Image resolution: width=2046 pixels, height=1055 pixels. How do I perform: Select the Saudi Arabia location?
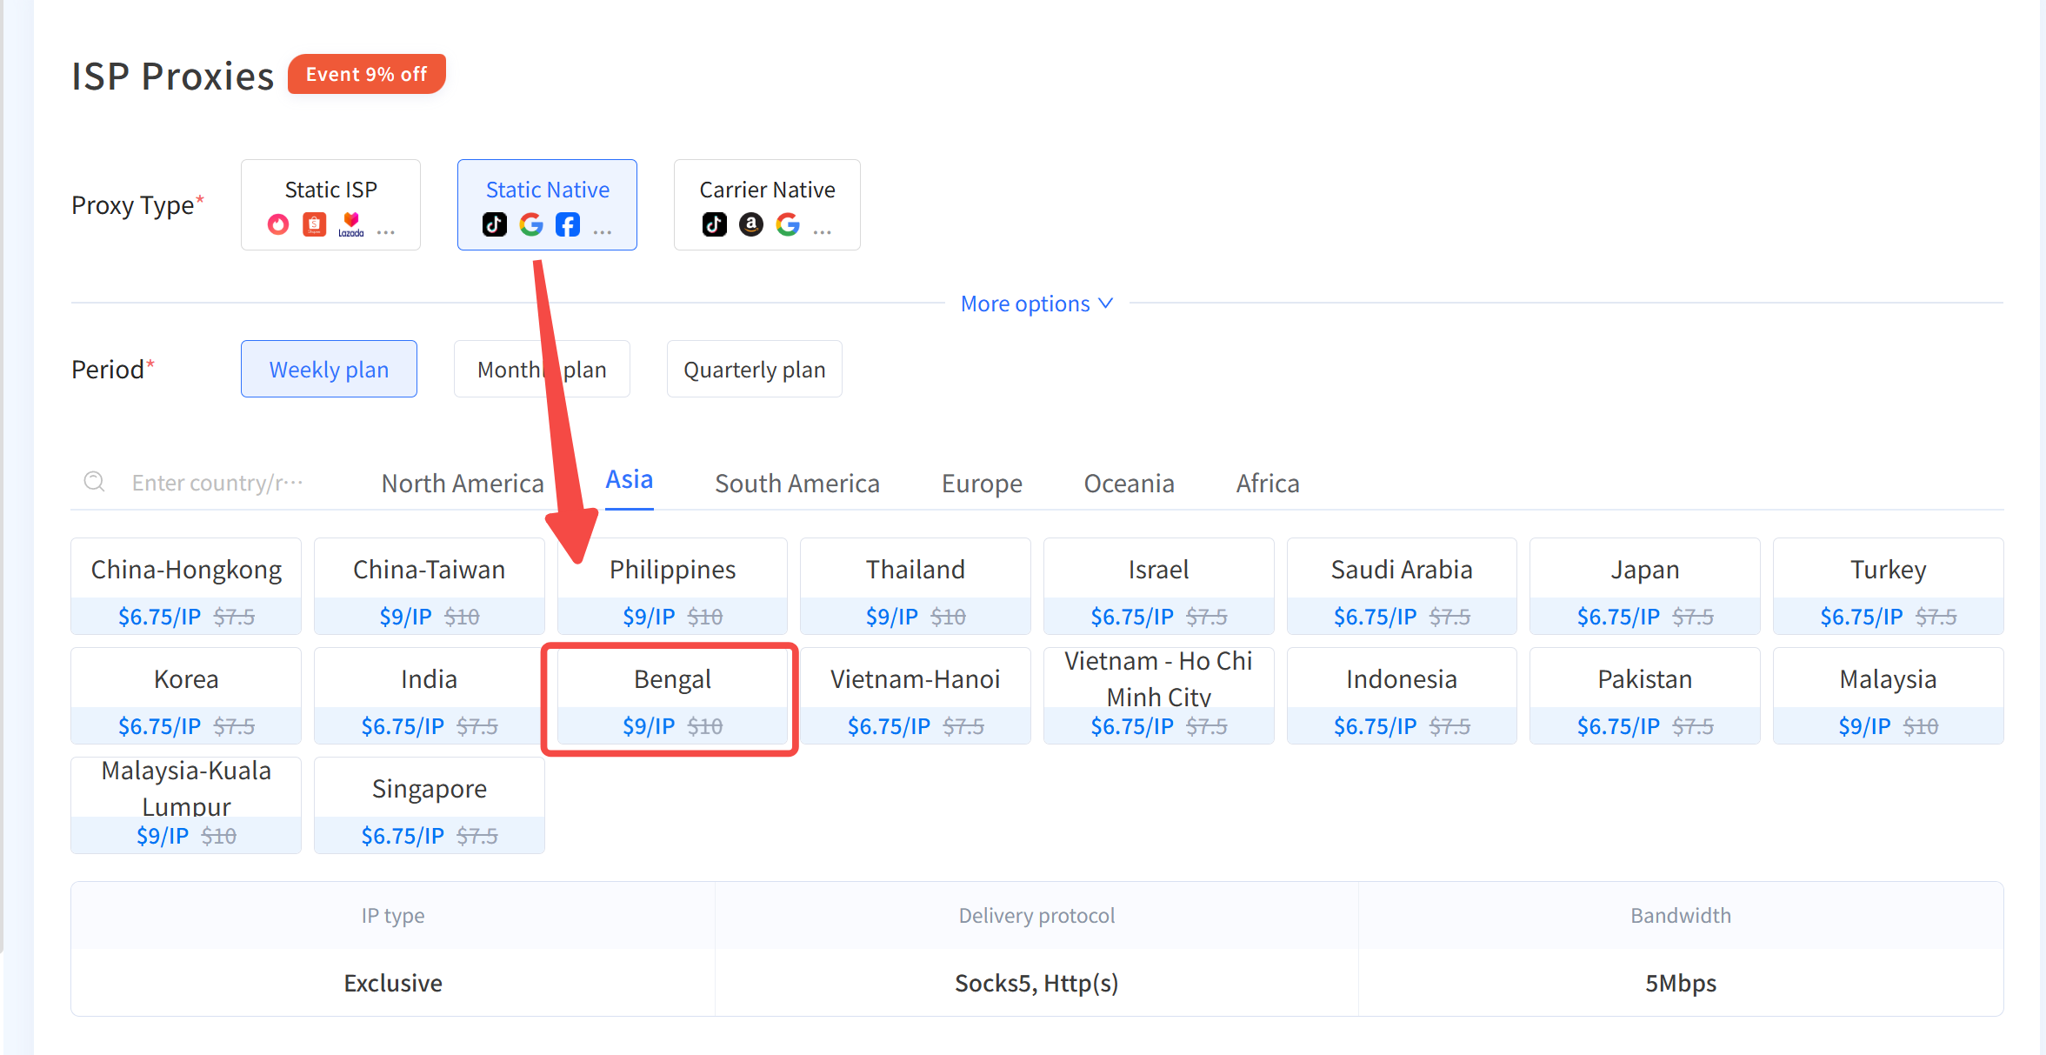(1402, 586)
